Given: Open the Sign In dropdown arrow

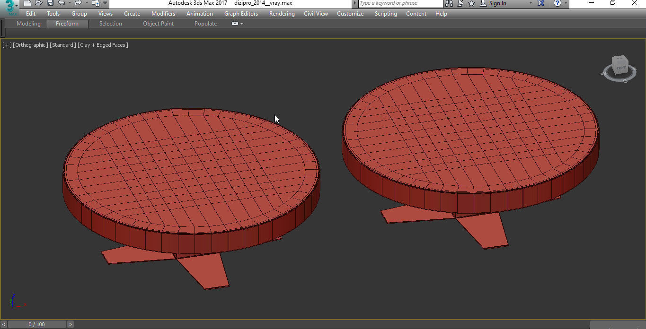Looking at the screenshot, I should coord(530,3).
